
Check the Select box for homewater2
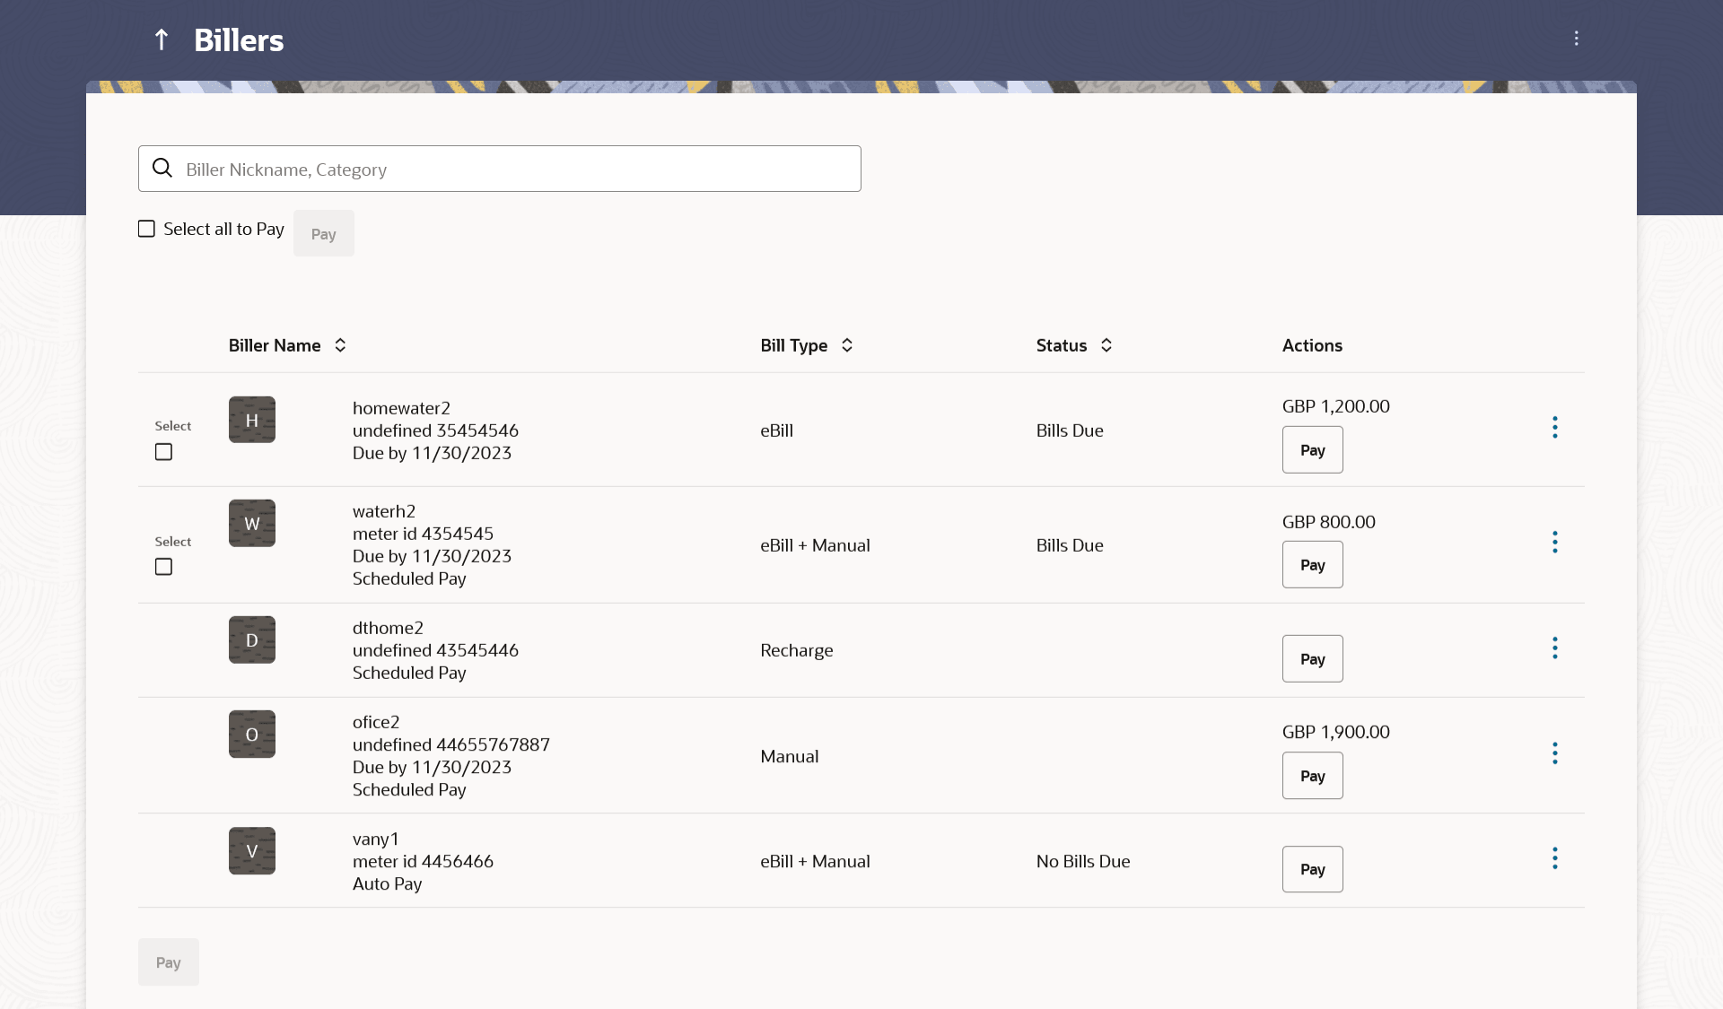tap(163, 452)
